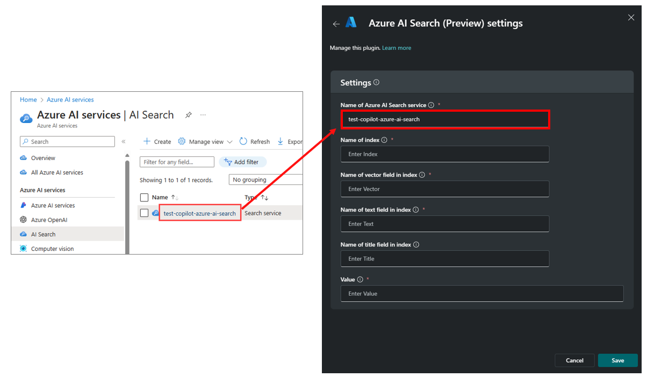Click the AI Search cloud icon in page title
This screenshot has width=647, height=377.
pyautogui.click(x=26, y=118)
